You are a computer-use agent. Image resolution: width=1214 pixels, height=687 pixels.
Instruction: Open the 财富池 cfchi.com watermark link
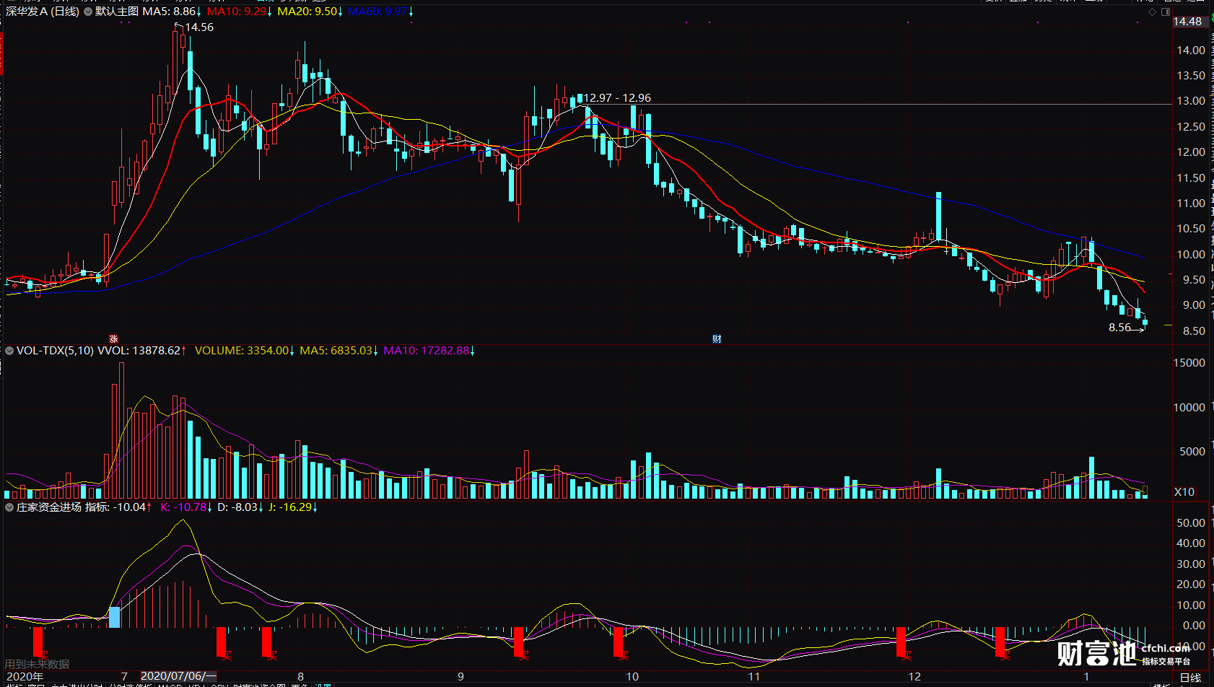[1124, 653]
